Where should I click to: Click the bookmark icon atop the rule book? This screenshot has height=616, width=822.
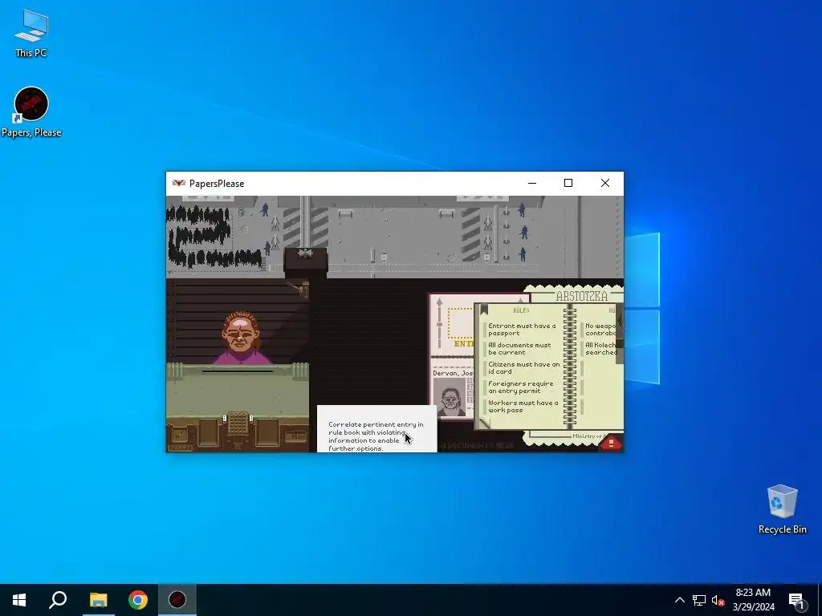click(x=484, y=310)
